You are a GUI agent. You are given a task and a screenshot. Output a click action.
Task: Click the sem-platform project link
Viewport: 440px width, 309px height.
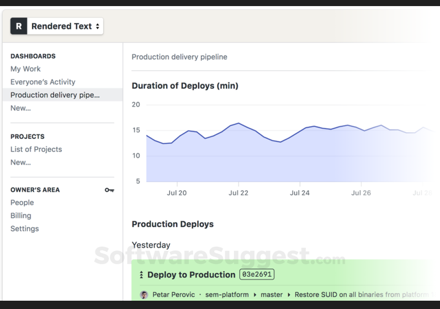tap(227, 295)
